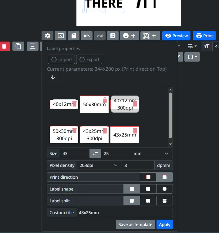Open label properties gear icon
This screenshot has height=233, width=219.
tap(48, 36)
